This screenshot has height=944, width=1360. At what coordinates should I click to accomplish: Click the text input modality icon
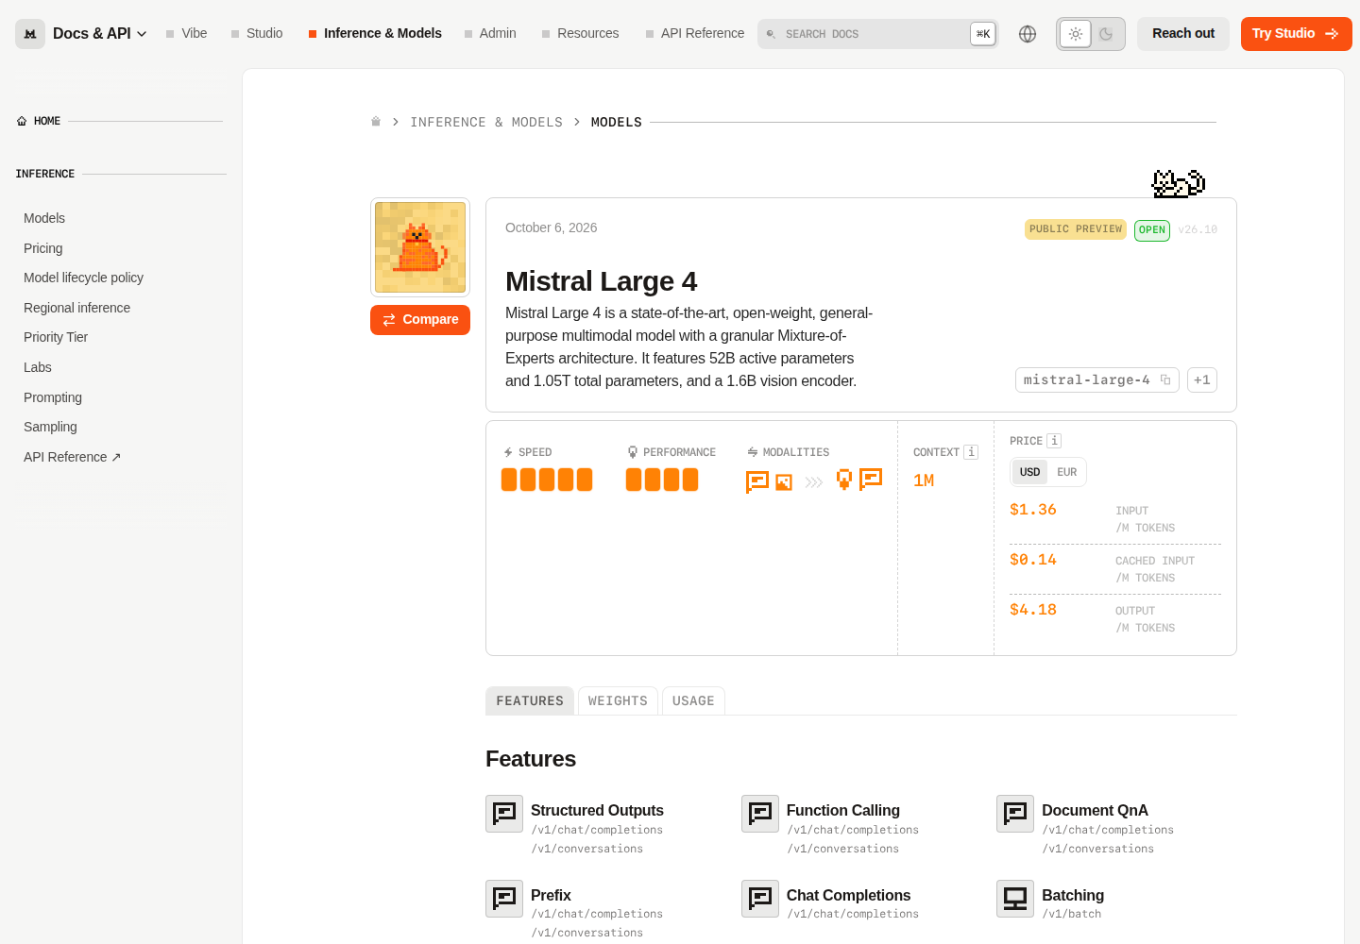click(x=757, y=482)
